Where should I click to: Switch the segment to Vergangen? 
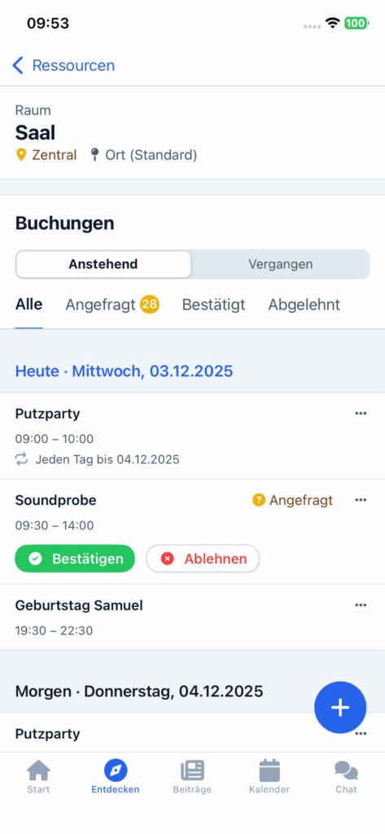click(x=280, y=265)
